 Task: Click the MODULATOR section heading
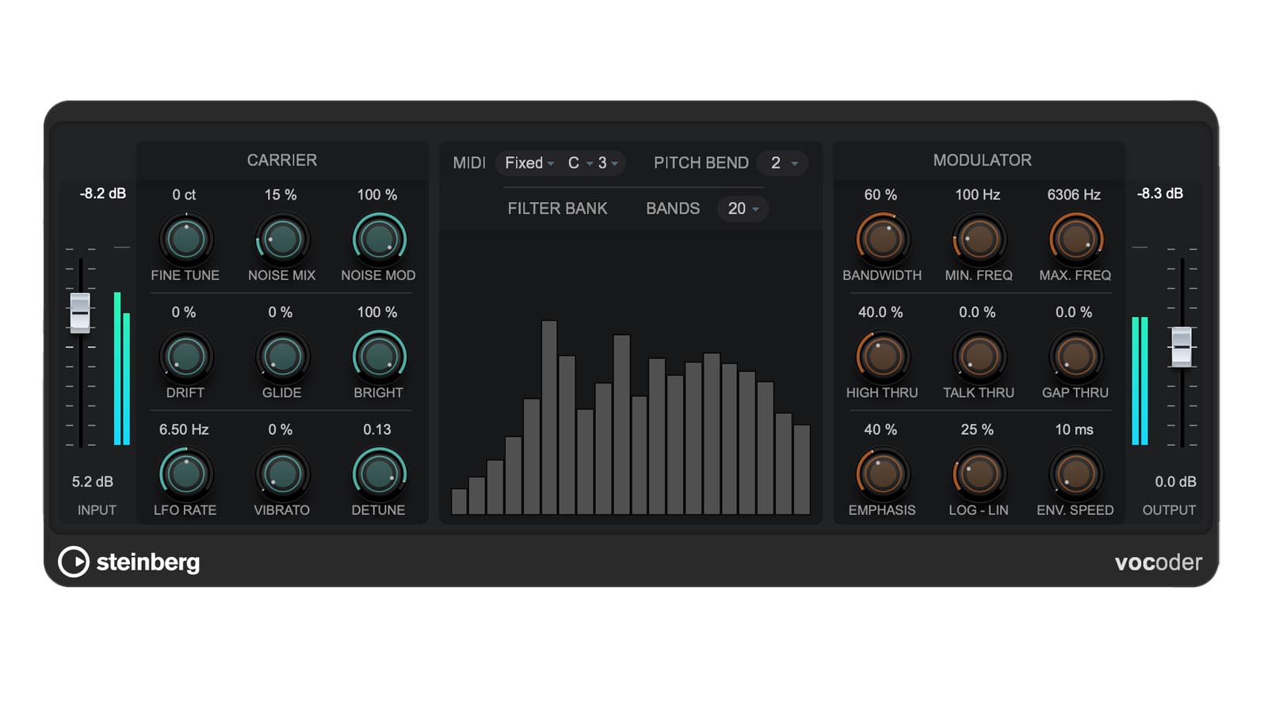(982, 160)
